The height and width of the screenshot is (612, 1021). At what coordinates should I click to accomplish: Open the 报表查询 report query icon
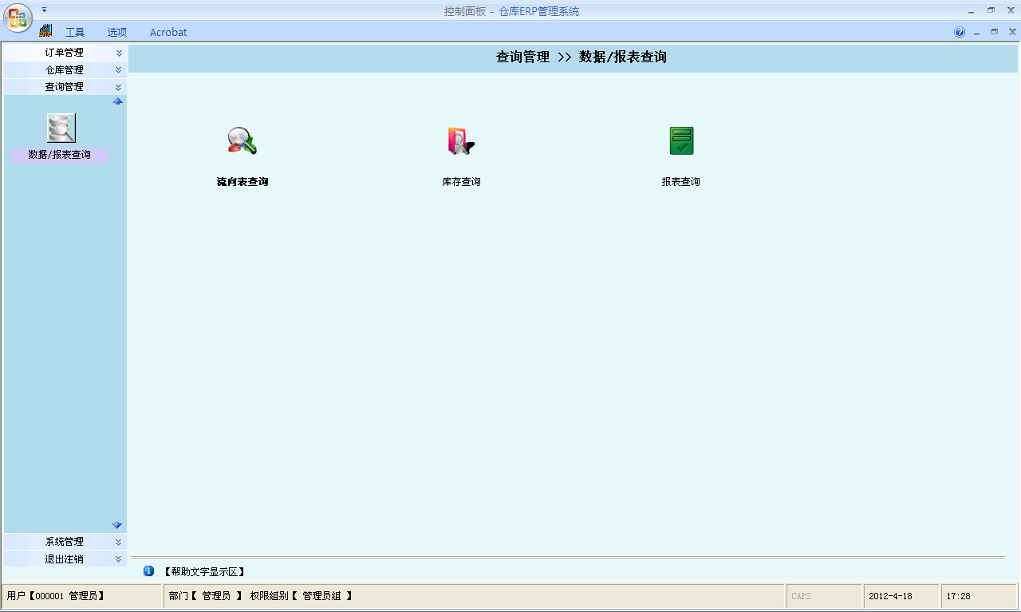(680, 141)
